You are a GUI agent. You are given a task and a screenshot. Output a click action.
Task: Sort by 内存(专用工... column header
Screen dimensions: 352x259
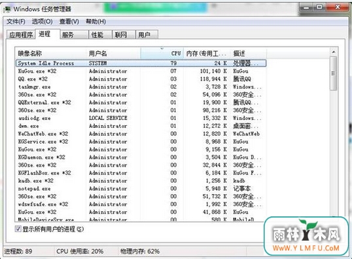click(x=206, y=53)
